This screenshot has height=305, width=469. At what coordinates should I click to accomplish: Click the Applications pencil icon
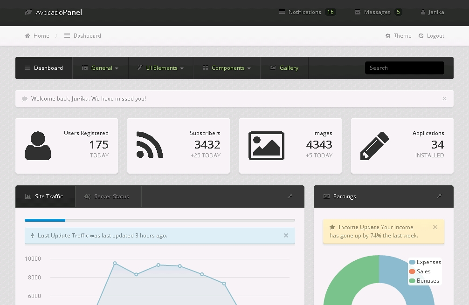tap(374, 146)
